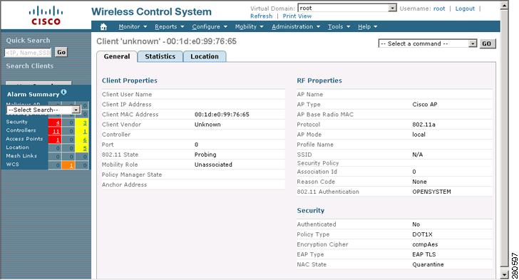Click the Refresh link
The image size is (519, 280).
coord(261,16)
